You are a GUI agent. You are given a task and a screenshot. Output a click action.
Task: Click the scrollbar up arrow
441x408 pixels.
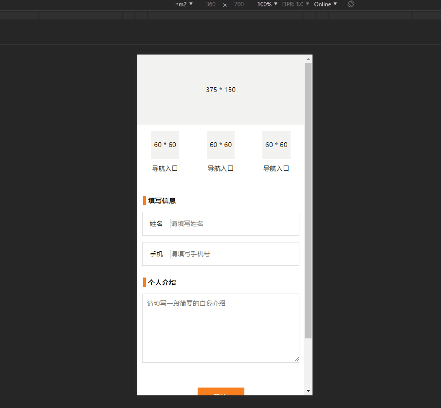click(308, 59)
